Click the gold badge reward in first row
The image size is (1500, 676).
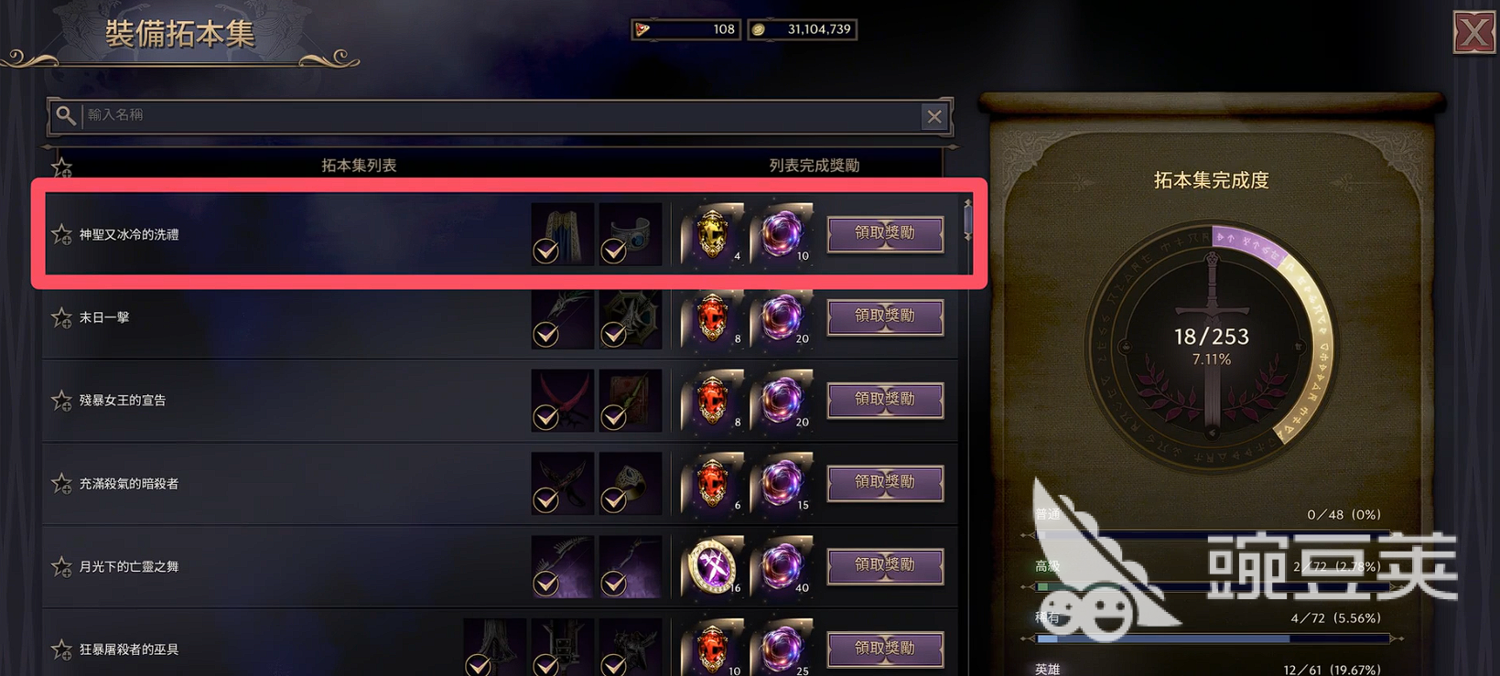[x=713, y=233]
